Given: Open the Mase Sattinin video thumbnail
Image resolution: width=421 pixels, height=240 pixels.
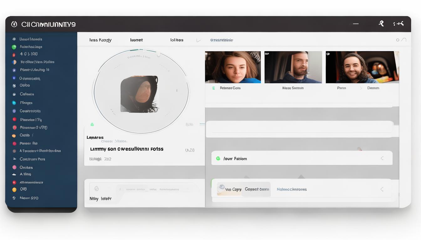Looking at the screenshot, I should pos(293,67).
